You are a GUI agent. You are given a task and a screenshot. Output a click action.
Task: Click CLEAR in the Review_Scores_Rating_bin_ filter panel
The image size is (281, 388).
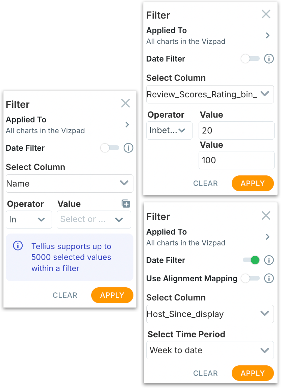[205, 183]
